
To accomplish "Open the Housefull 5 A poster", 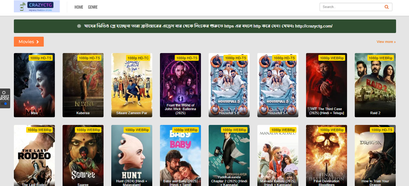I will [278, 85].
